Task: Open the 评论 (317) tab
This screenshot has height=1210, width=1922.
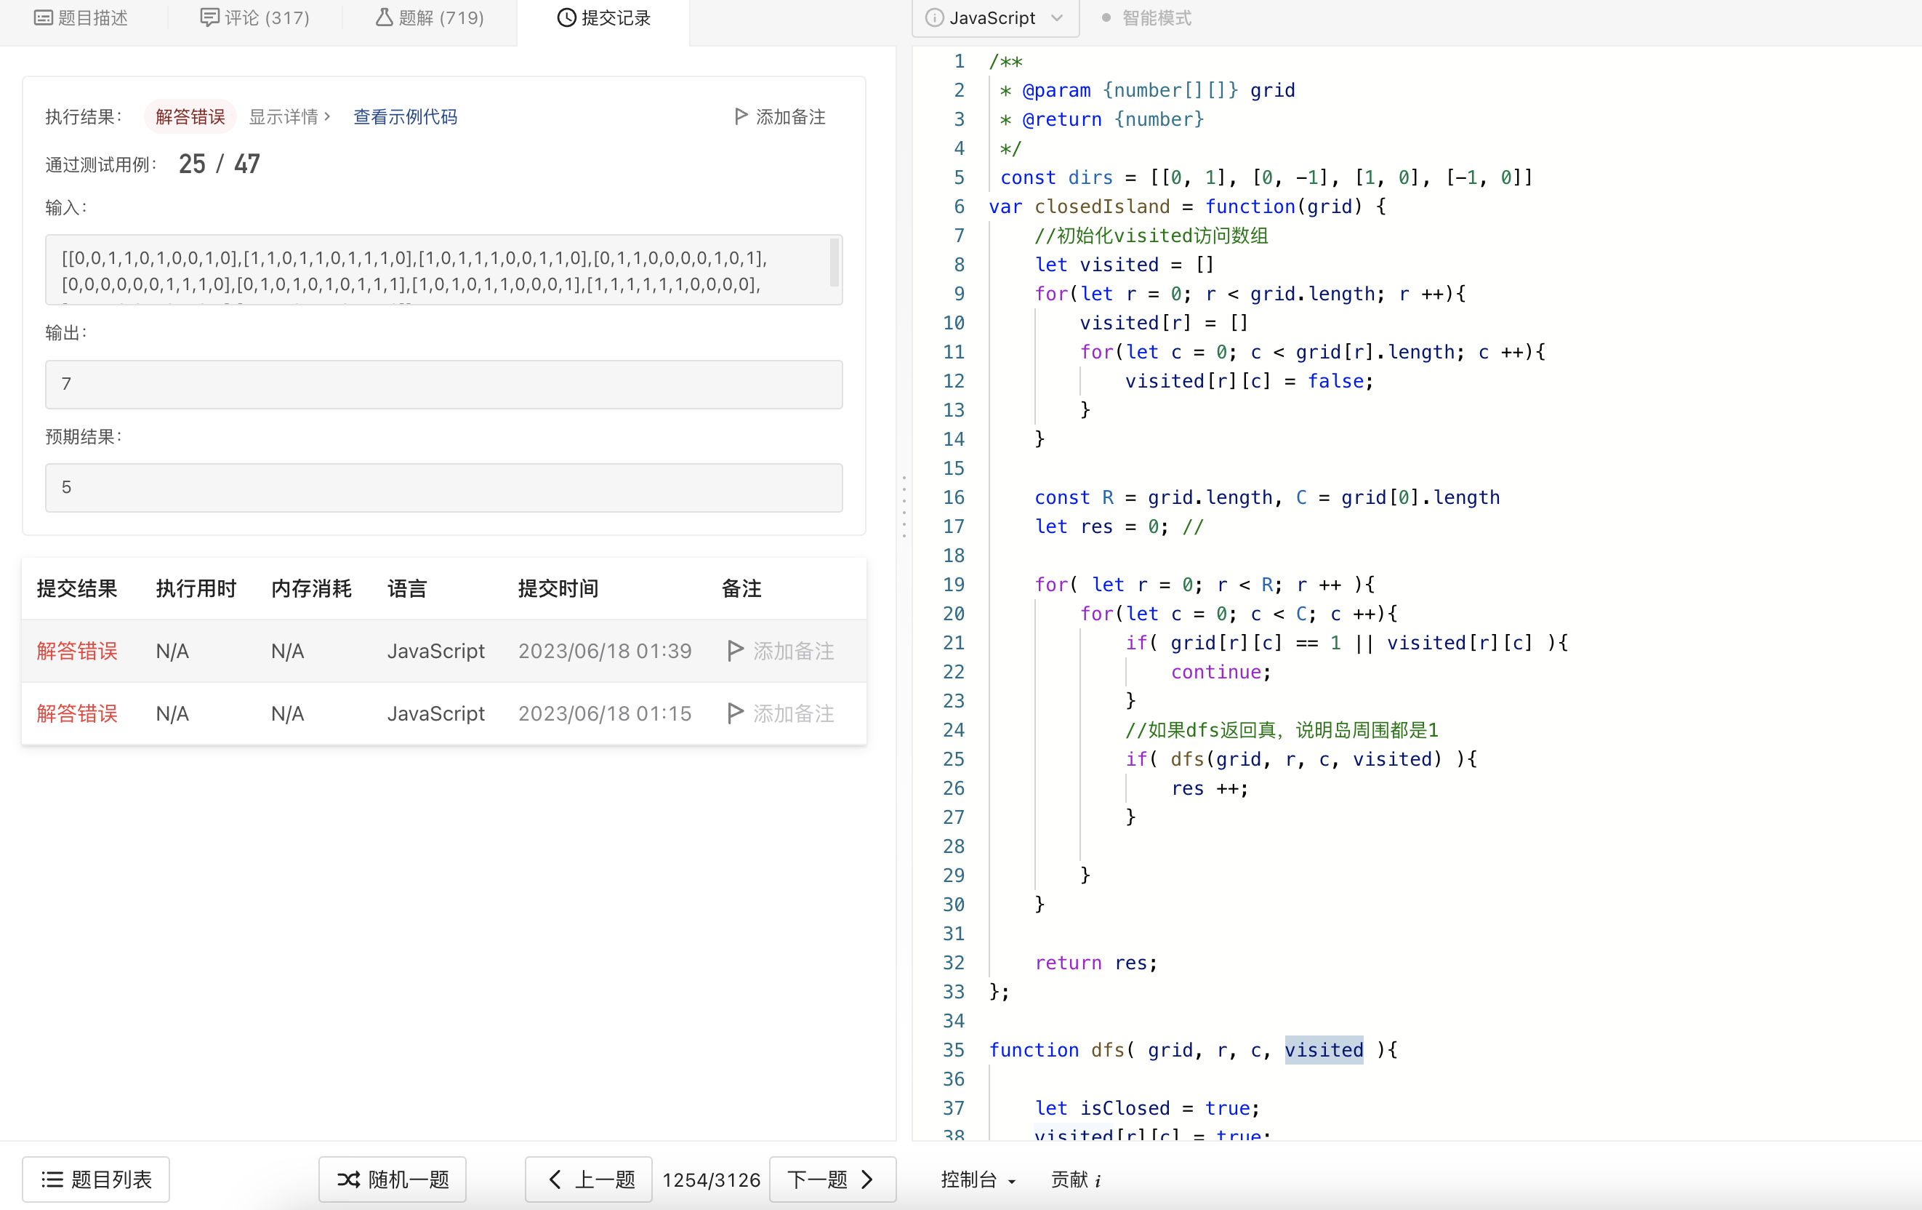Action: pyautogui.click(x=254, y=17)
